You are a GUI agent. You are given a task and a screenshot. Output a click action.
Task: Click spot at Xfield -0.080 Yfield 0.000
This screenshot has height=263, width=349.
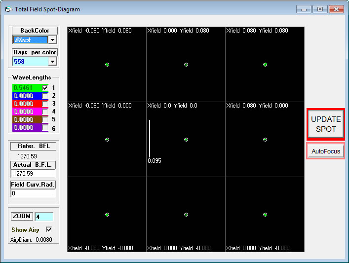coord(107,140)
